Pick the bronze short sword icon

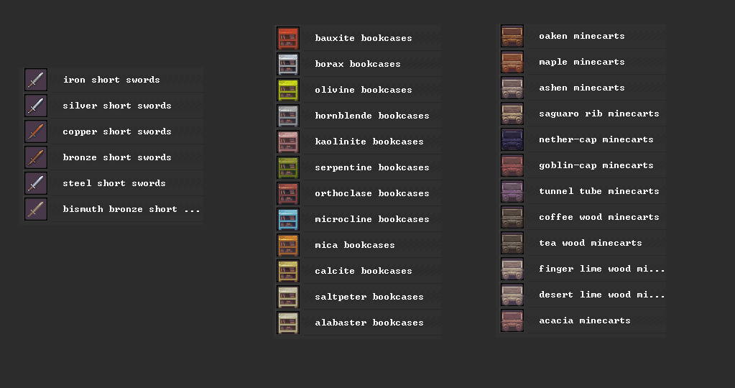click(36, 157)
